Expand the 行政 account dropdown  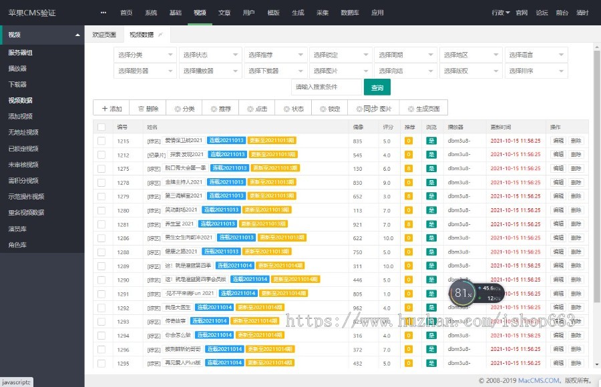pyautogui.click(x=501, y=13)
